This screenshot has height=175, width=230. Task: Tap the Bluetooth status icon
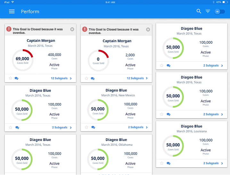(x=213, y=2)
